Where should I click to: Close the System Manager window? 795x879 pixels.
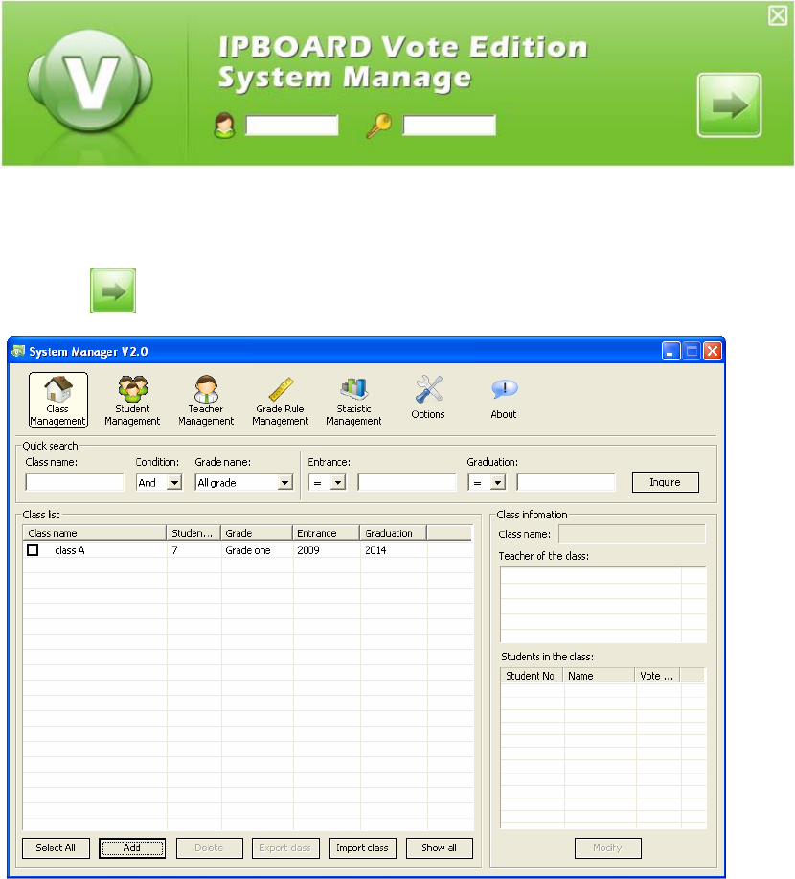tap(713, 351)
